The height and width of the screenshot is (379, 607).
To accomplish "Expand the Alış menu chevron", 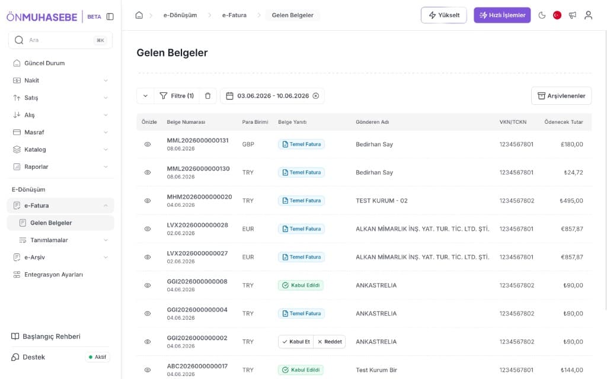I will pos(106,115).
